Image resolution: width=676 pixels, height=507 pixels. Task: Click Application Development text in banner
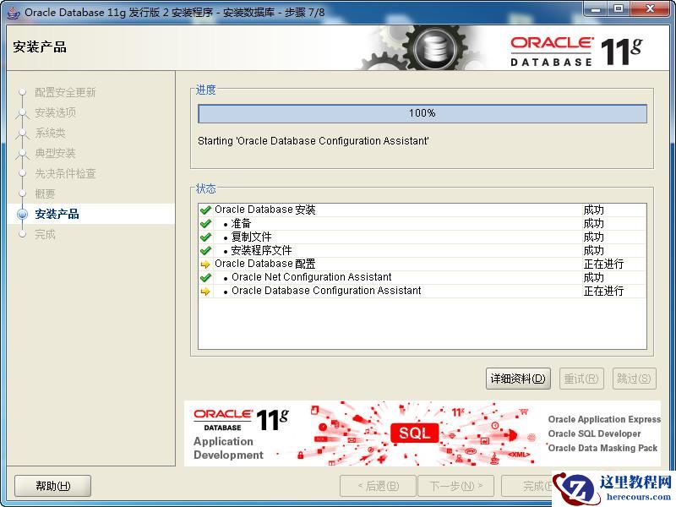pos(228,448)
